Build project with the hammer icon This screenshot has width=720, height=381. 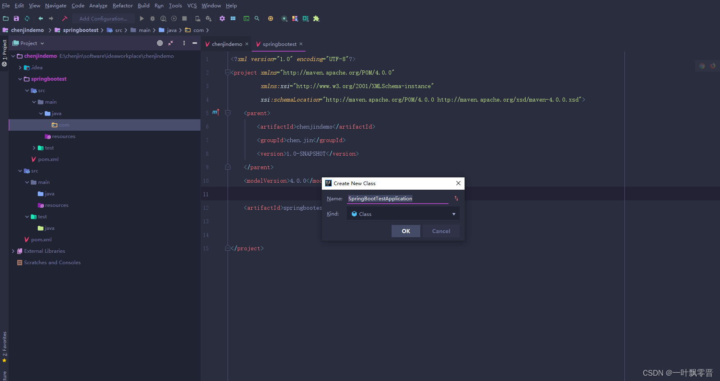[x=65, y=18]
